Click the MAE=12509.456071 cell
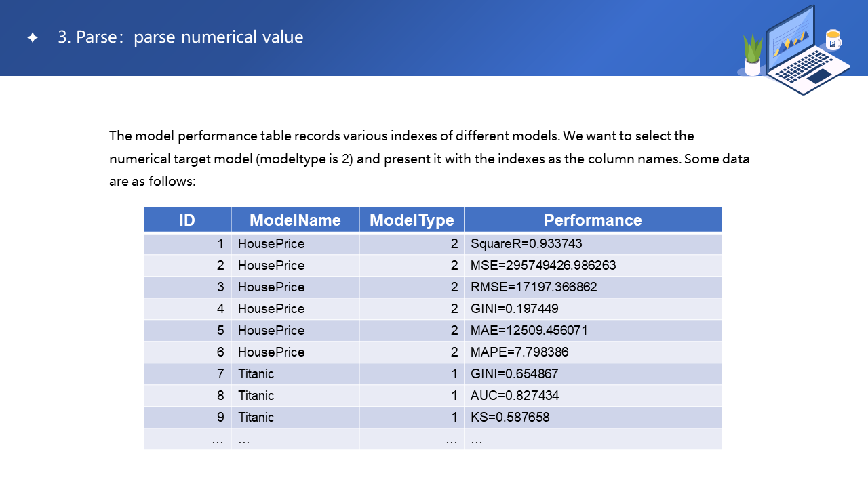868x488 pixels. pyautogui.click(x=529, y=330)
